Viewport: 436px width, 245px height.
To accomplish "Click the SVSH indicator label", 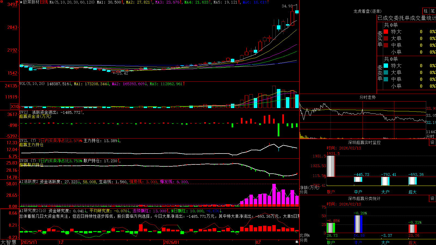I will click(24, 161).
